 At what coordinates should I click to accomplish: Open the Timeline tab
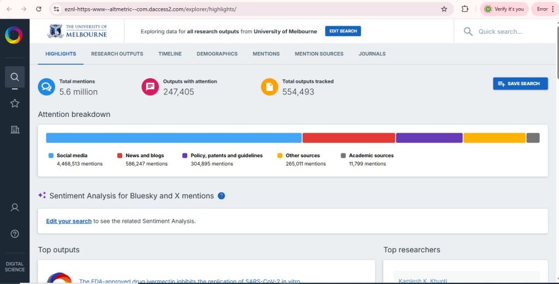(170, 54)
